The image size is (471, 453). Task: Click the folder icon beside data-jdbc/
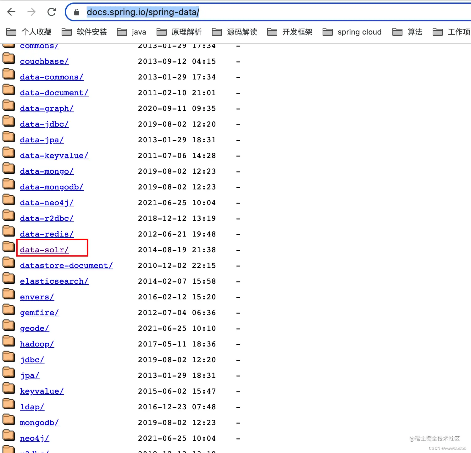[9, 121]
